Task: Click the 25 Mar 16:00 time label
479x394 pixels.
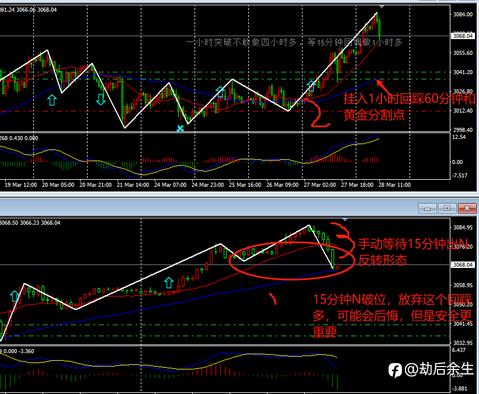Action: (x=245, y=184)
